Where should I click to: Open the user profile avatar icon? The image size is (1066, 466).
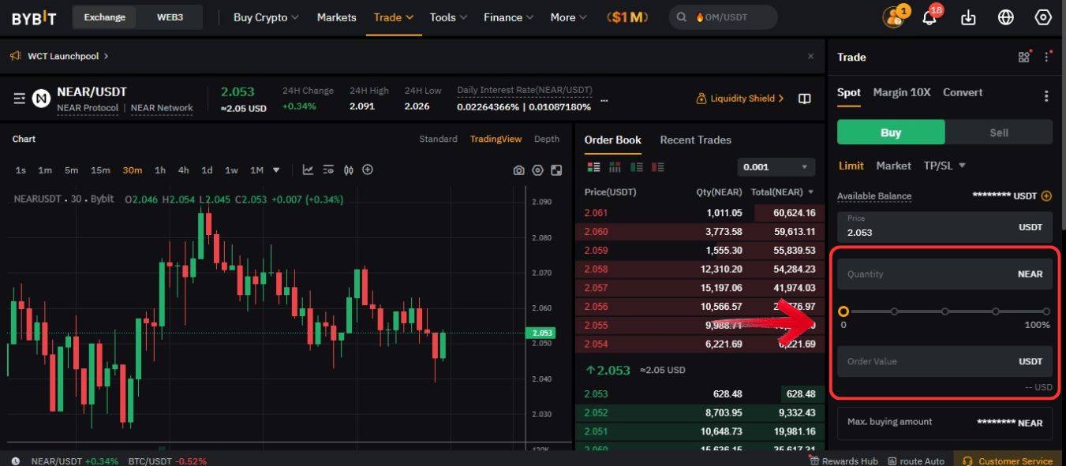[x=893, y=17]
